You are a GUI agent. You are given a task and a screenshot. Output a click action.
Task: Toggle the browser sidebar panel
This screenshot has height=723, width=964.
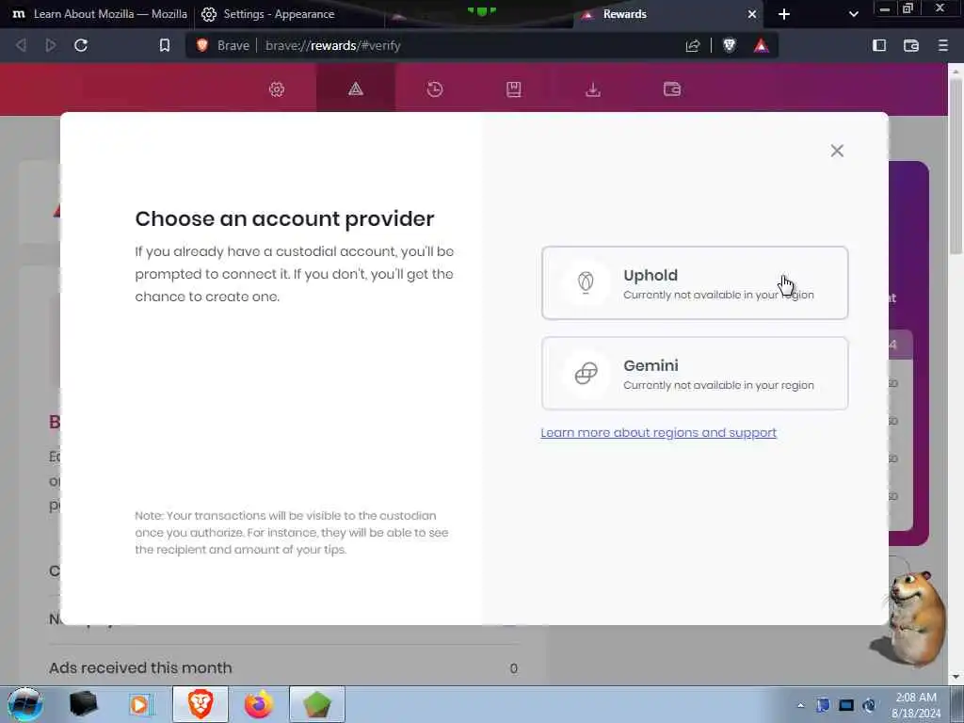[x=879, y=45]
